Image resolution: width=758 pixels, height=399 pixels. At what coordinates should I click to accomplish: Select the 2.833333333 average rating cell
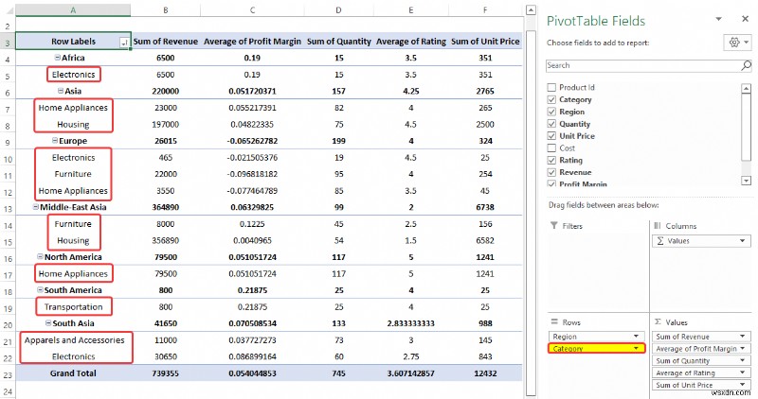[410, 323]
